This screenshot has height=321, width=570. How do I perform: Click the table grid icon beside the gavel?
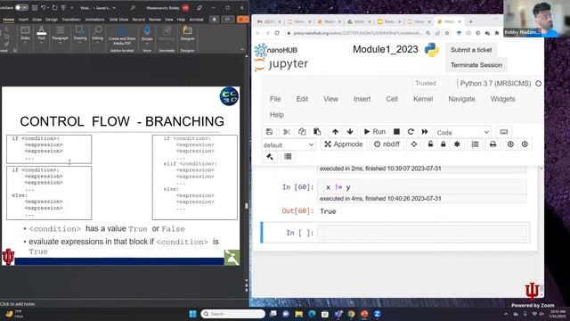coord(288,157)
